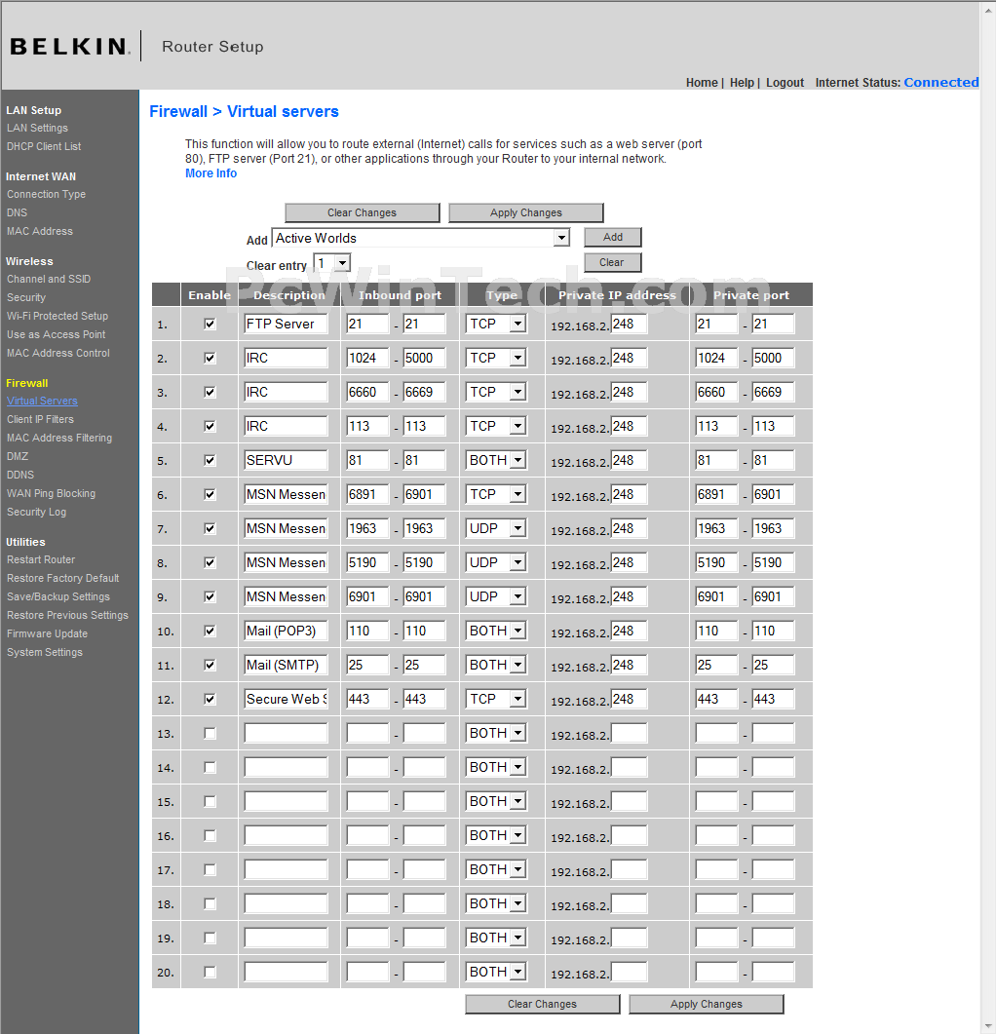Click the Description field for row 12 Secure Web

tap(286, 699)
